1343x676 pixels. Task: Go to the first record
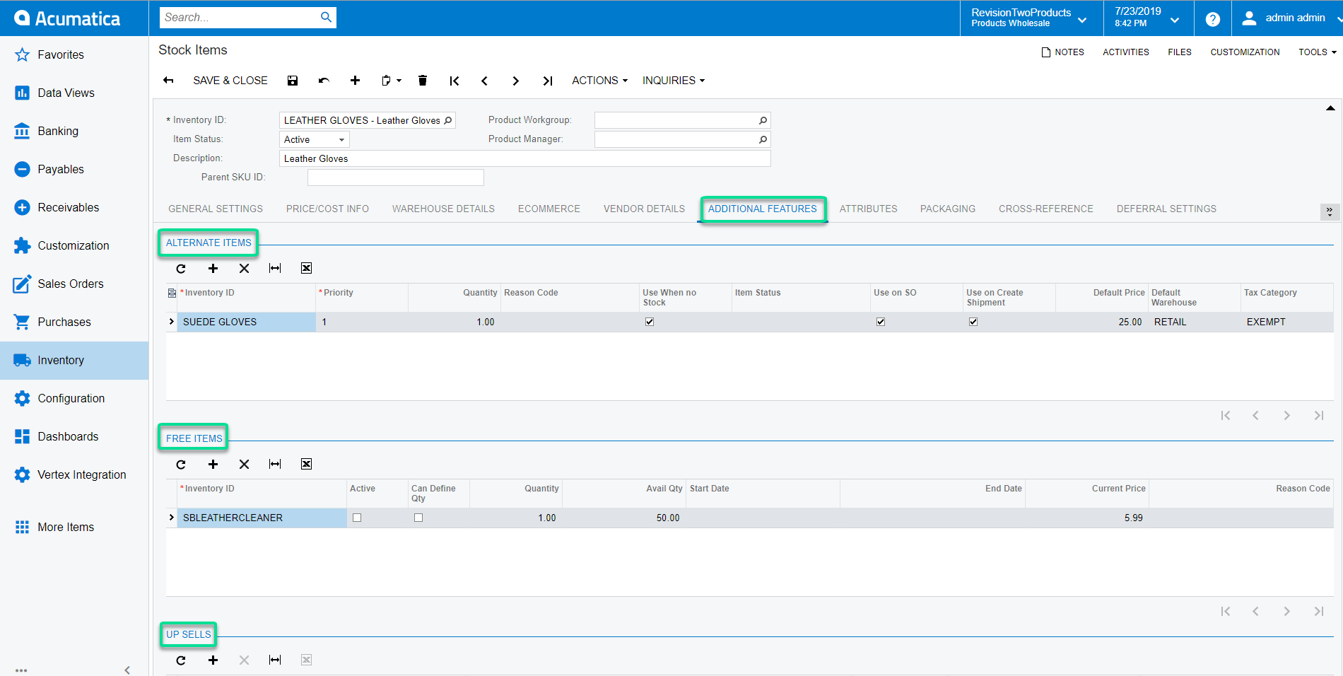[x=454, y=81]
